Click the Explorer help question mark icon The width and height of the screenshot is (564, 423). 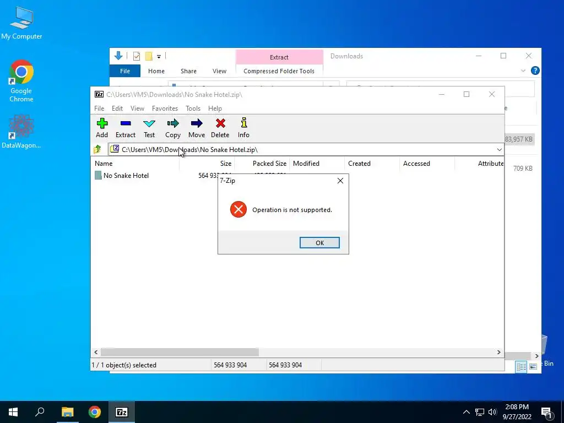535,70
